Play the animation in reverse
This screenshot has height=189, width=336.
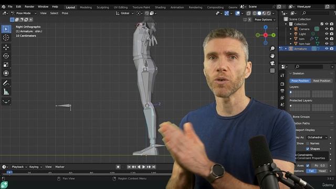139,167
